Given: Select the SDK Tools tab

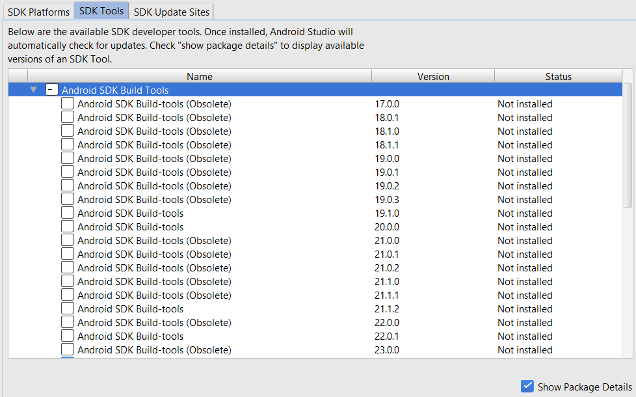Looking at the screenshot, I should tap(101, 10).
